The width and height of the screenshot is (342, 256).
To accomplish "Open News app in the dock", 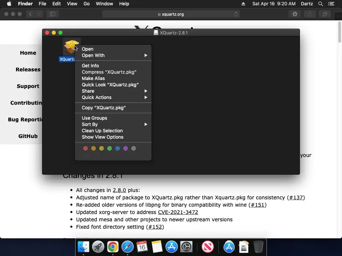I will point(207,247).
